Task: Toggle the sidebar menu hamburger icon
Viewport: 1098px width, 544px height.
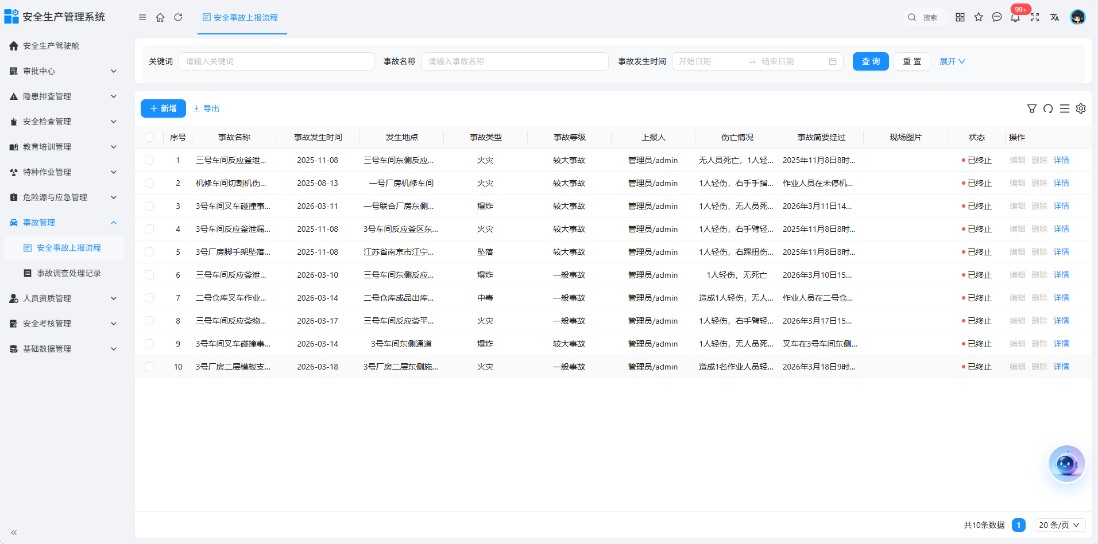Action: (142, 17)
